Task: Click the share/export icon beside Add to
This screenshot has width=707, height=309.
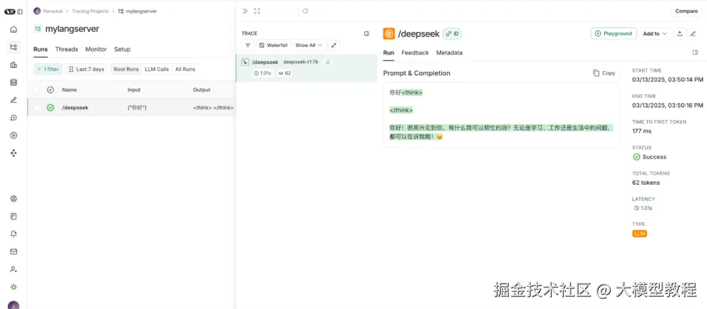Action: 680,34
